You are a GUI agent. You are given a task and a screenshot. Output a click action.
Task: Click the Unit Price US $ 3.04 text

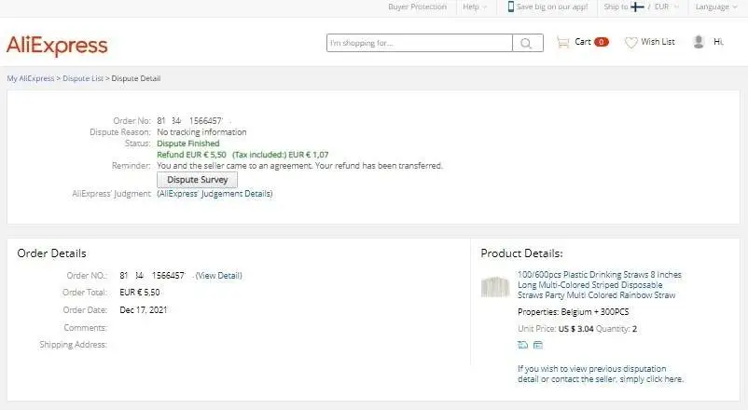556,329
